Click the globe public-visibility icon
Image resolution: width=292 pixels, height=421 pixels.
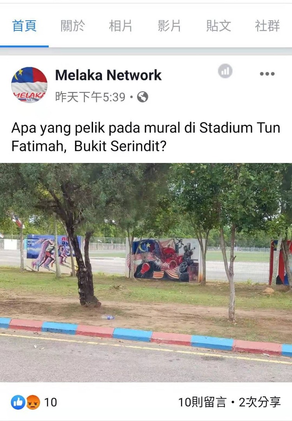[x=142, y=97]
